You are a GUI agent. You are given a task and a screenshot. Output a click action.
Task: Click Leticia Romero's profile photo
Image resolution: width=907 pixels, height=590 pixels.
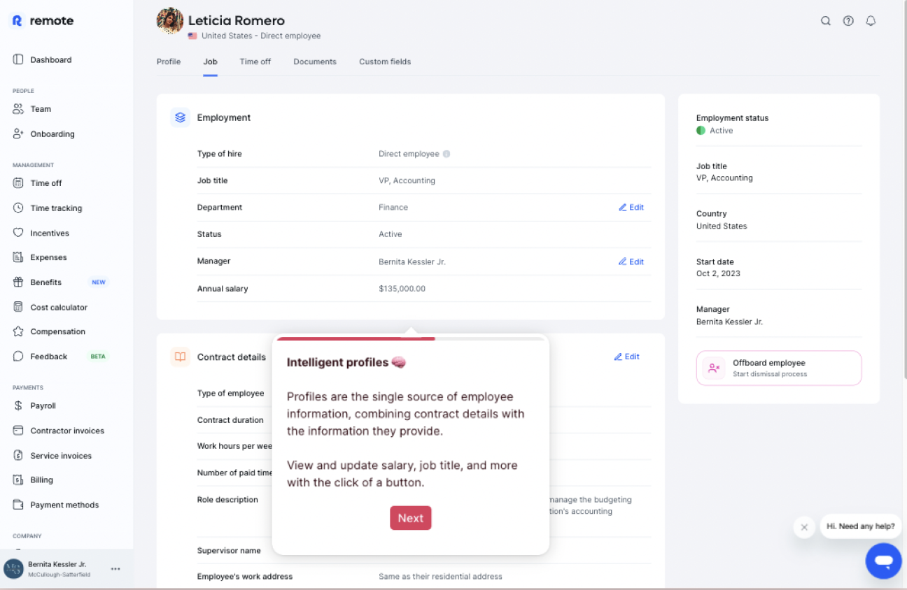pyautogui.click(x=170, y=21)
